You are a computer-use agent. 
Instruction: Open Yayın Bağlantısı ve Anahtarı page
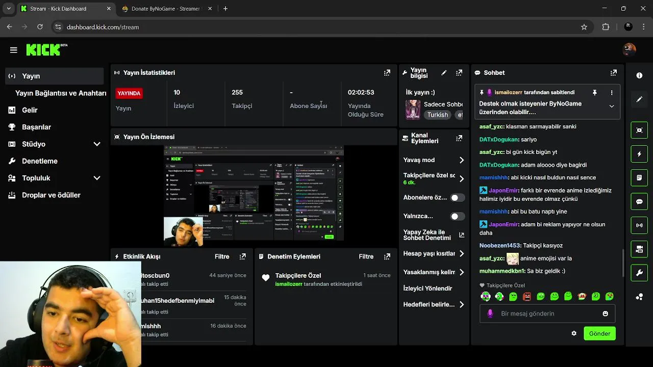click(x=61, y=93)
